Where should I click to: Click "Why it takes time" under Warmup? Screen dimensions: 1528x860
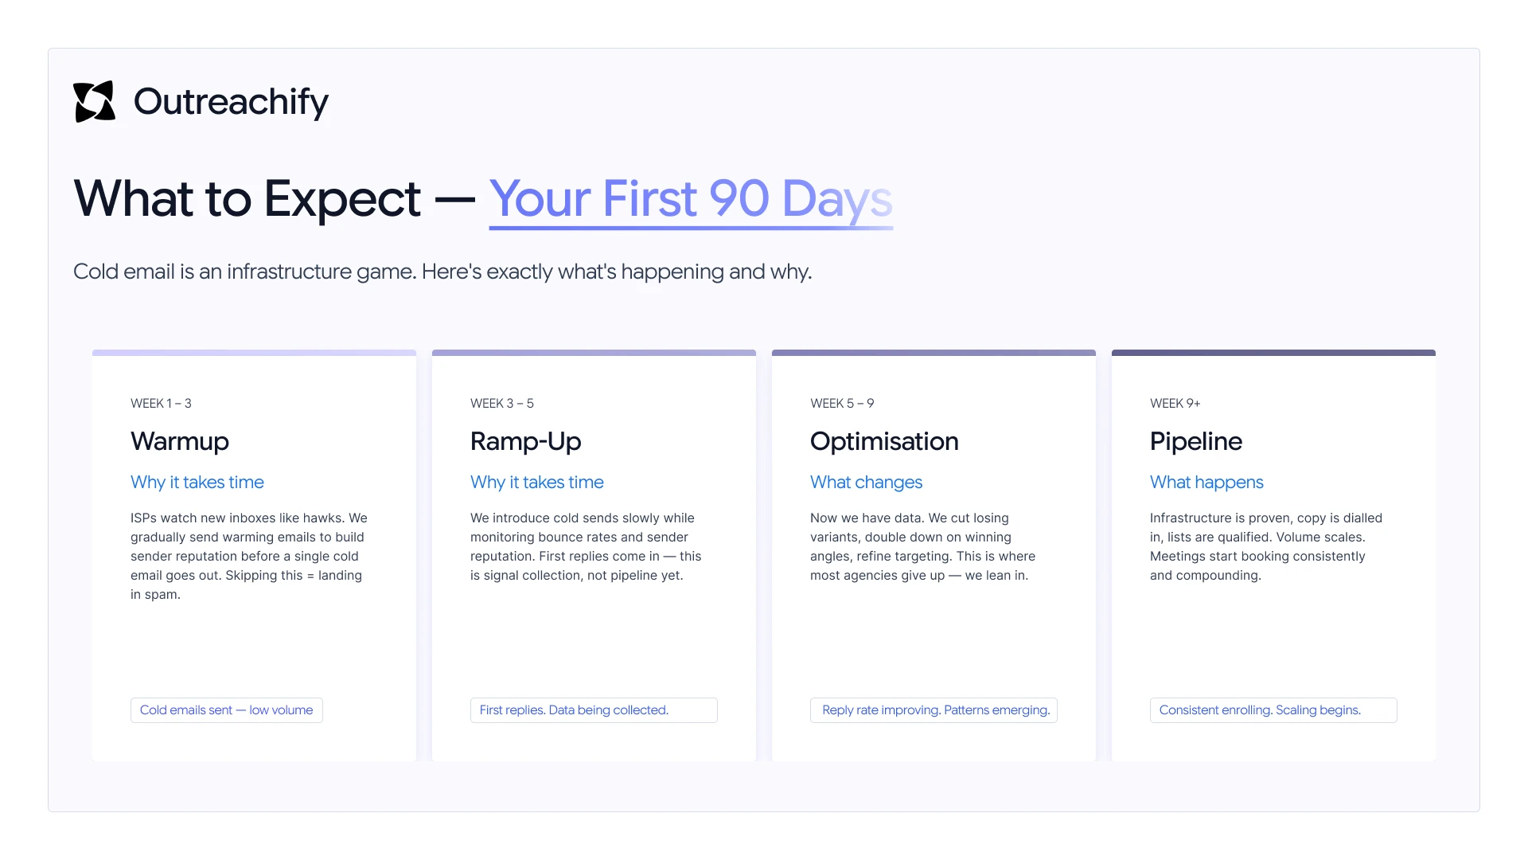pos(197,482)
